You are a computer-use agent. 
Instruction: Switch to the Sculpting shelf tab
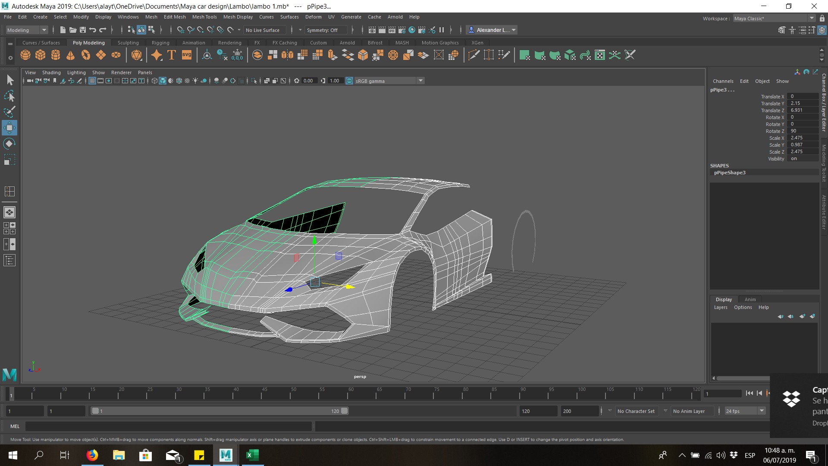tap(128, 43)
